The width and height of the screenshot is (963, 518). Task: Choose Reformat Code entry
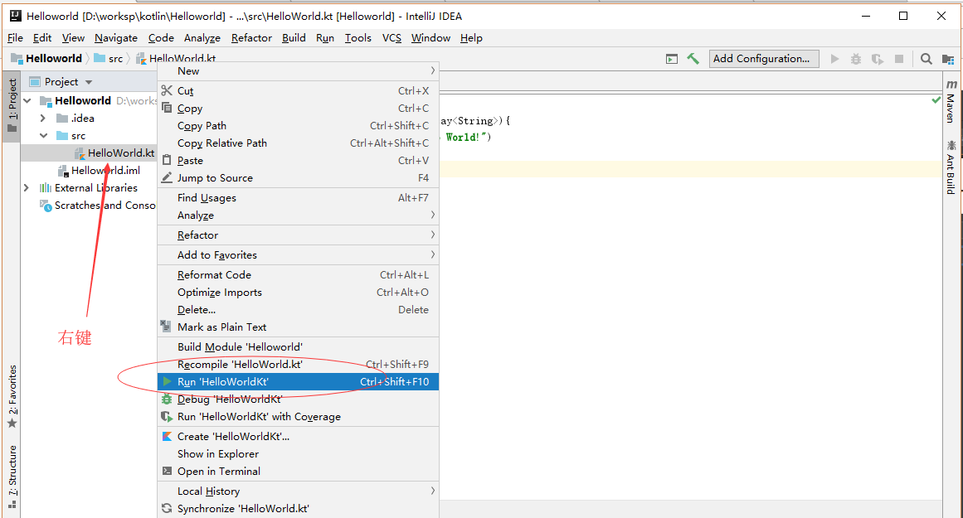[x=298, y=275]
